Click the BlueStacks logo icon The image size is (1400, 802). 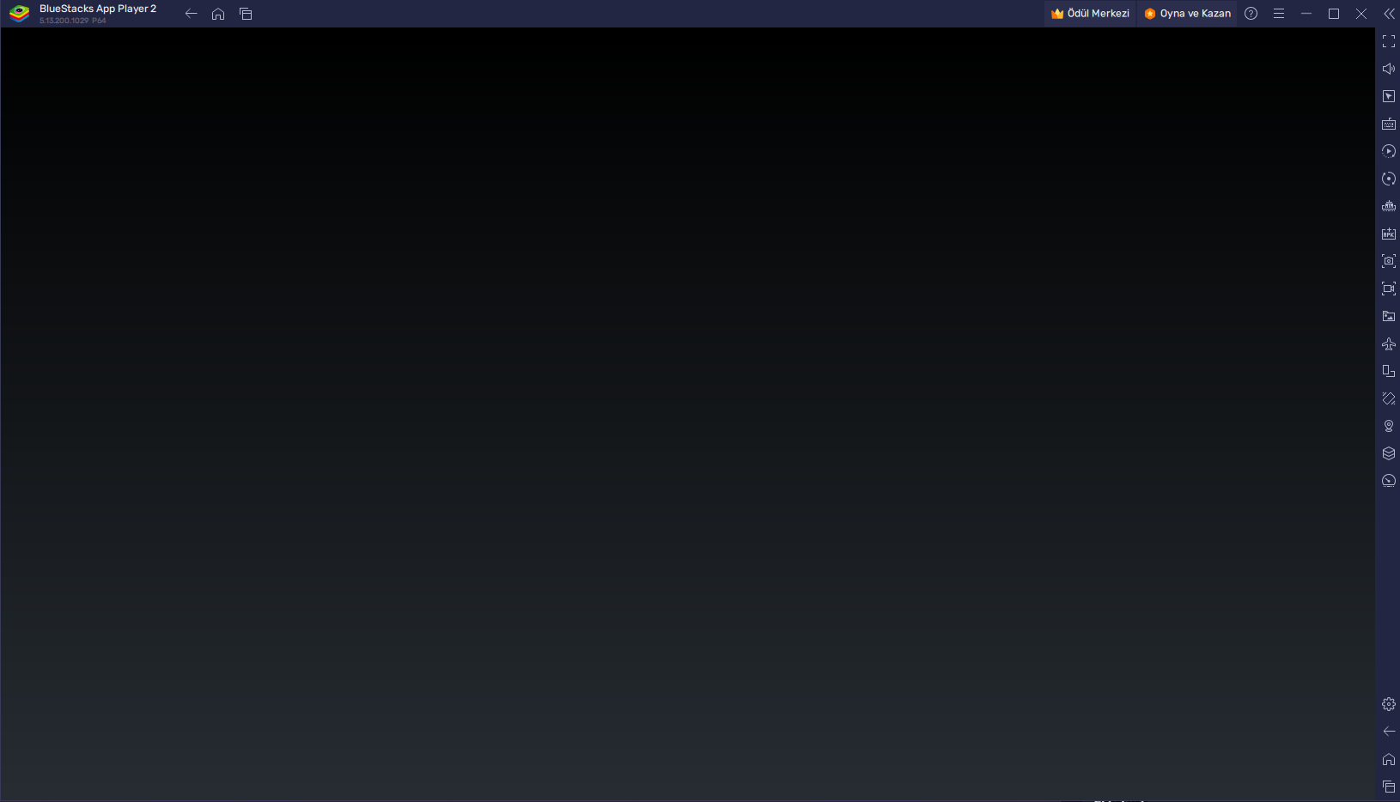pos(19,14)
